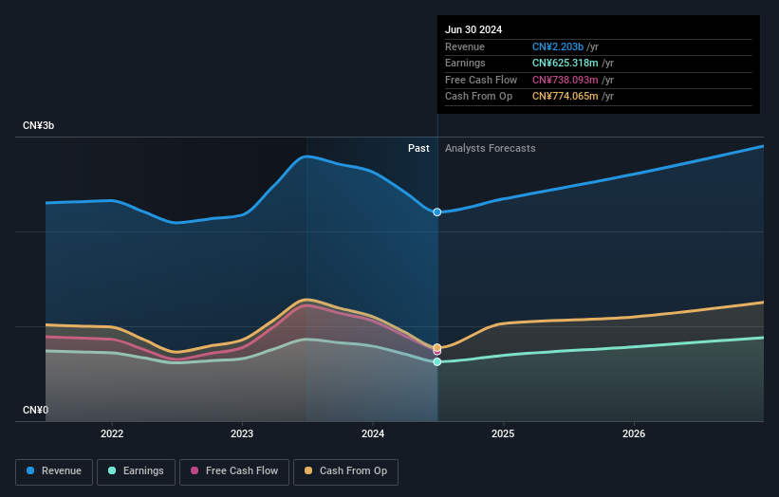Screen dimensions: 779x497
Task: Click the Earnings row label in tooltip
Action: click(465, 63)
